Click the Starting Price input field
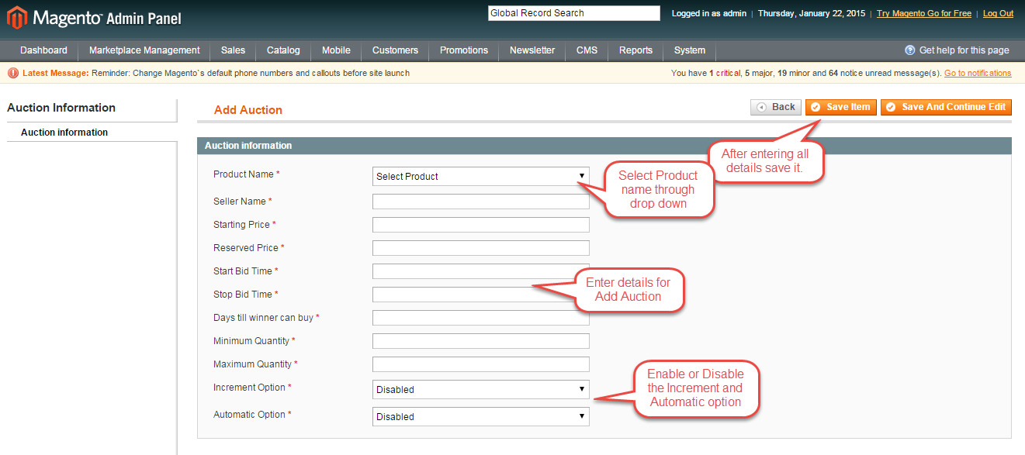The height and width of the screenshot is (455, 1025). [x=481, y=225]
